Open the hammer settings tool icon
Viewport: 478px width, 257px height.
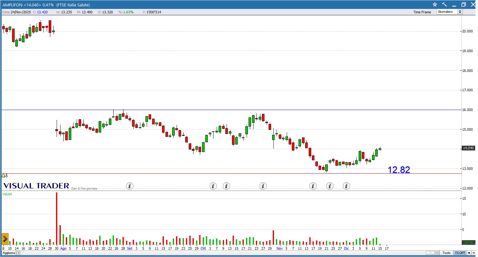444,4
